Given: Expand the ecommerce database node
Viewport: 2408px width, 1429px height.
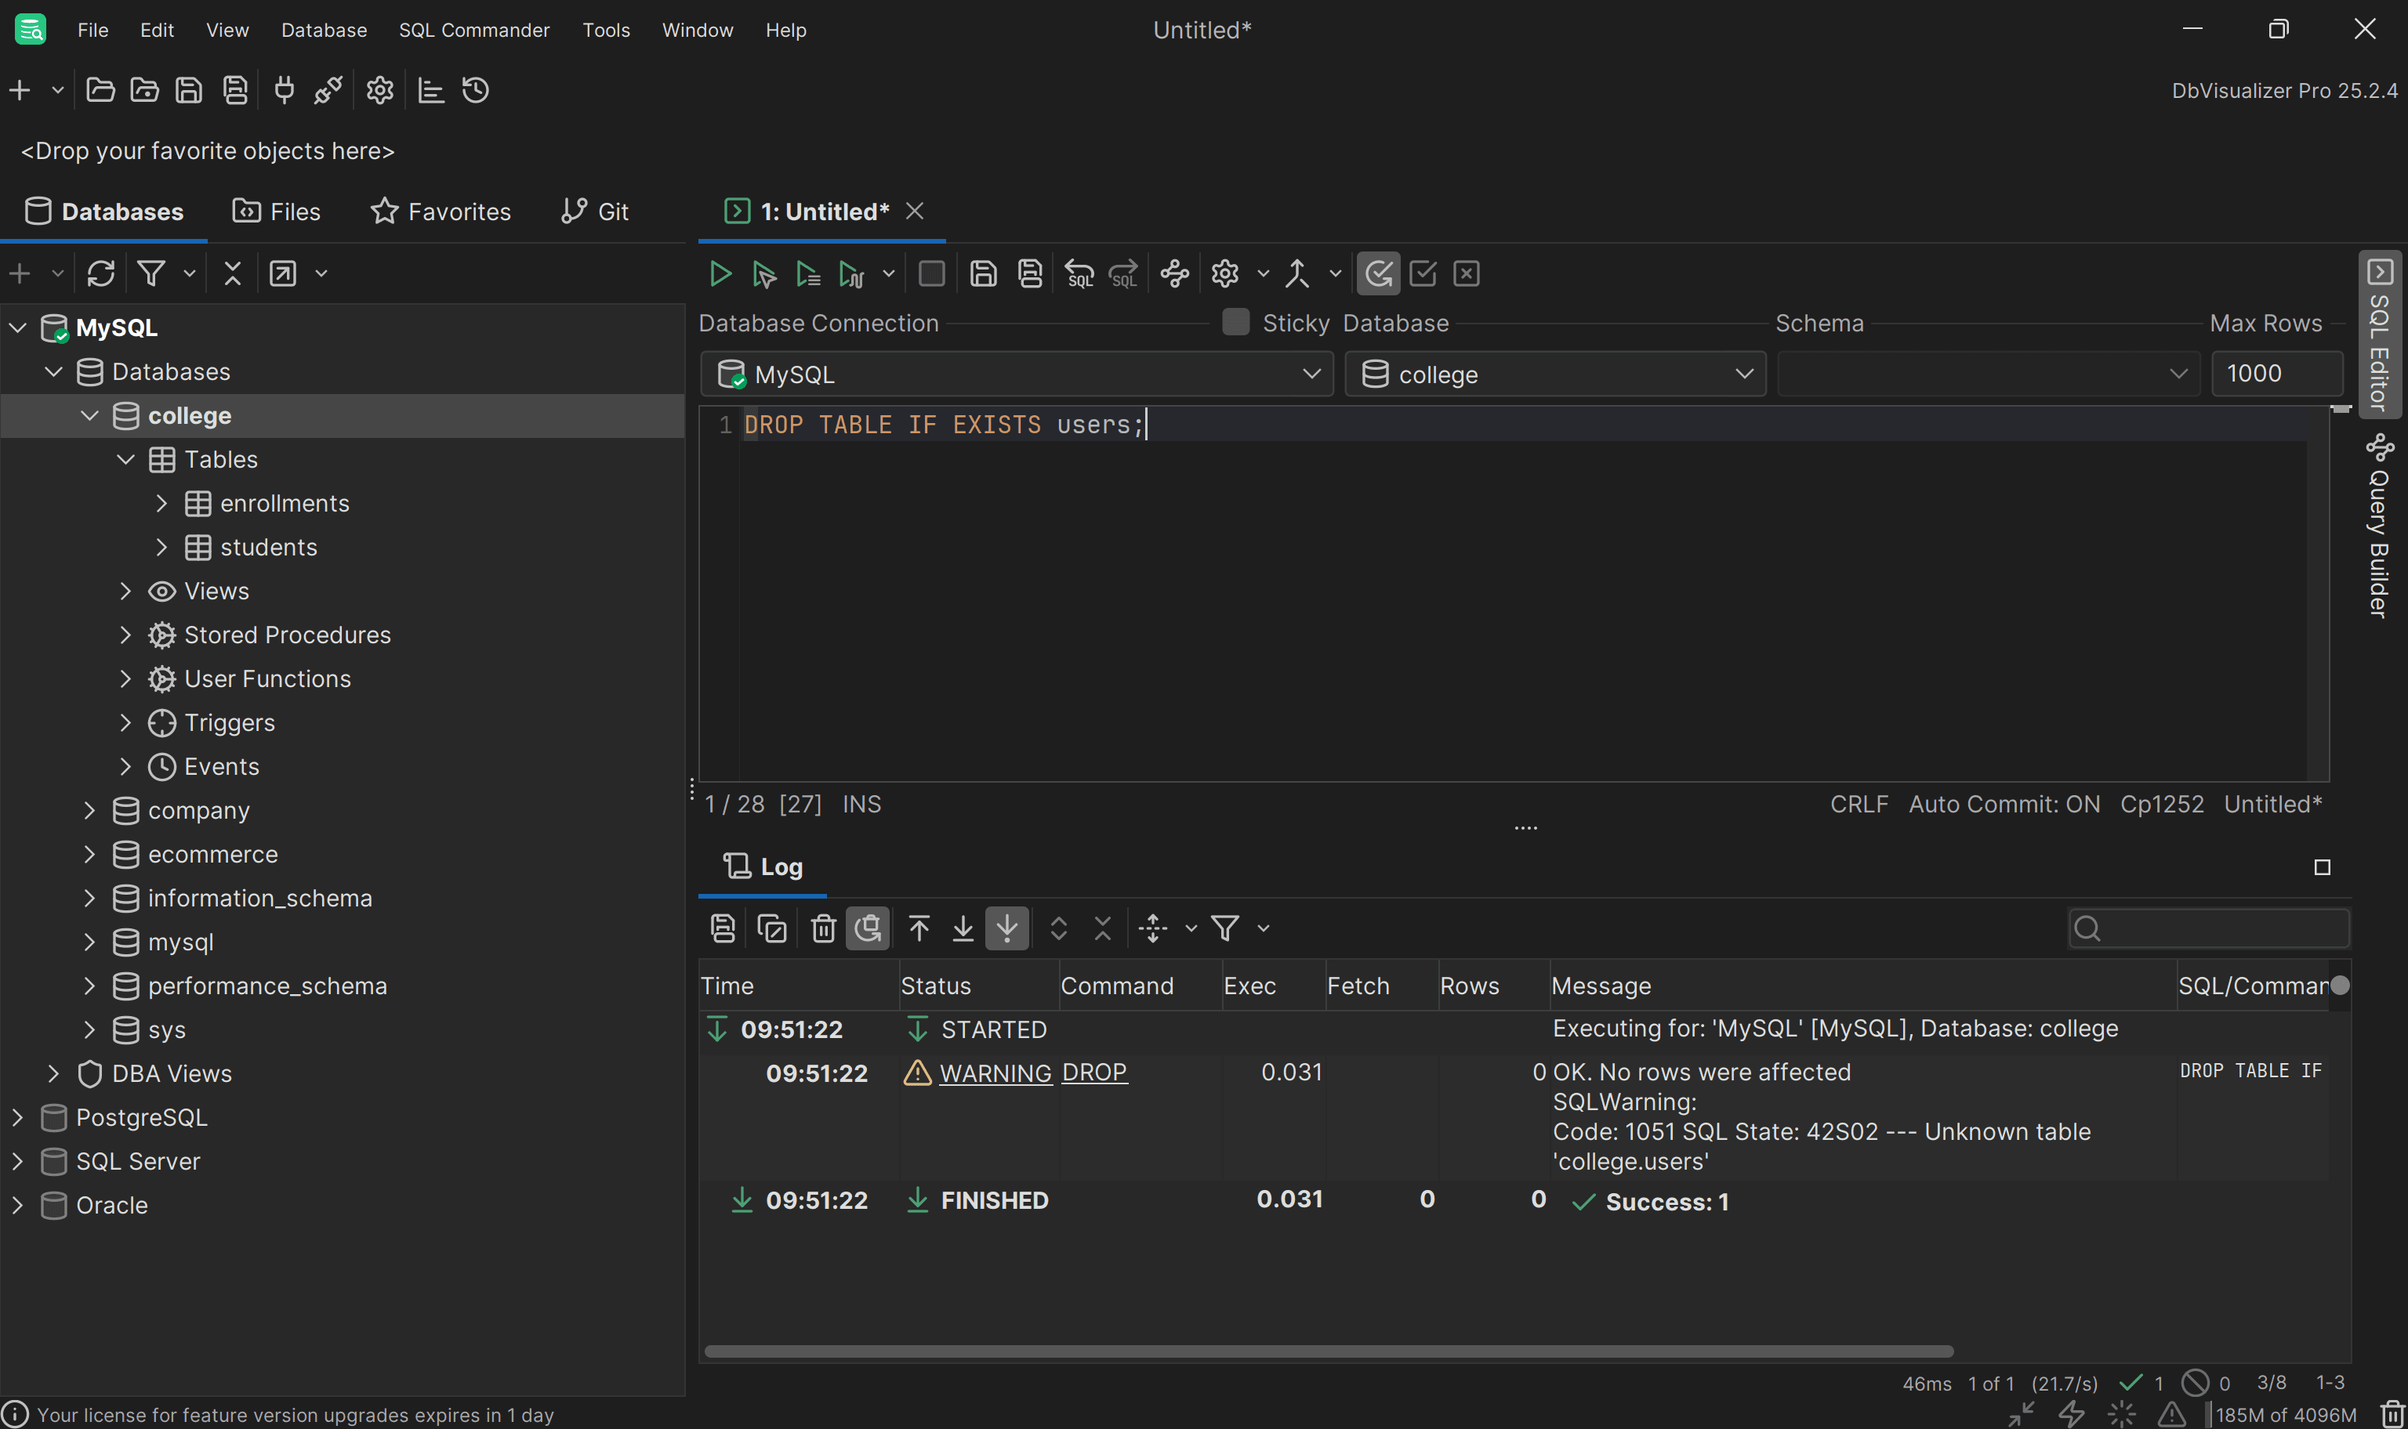Looking at the screenshot, I should 89,854.
